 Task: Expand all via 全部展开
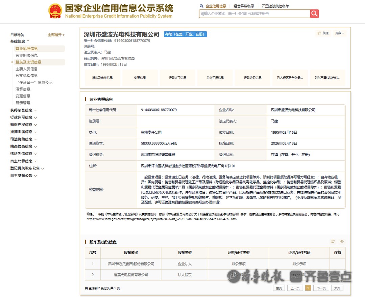(56, 35)
